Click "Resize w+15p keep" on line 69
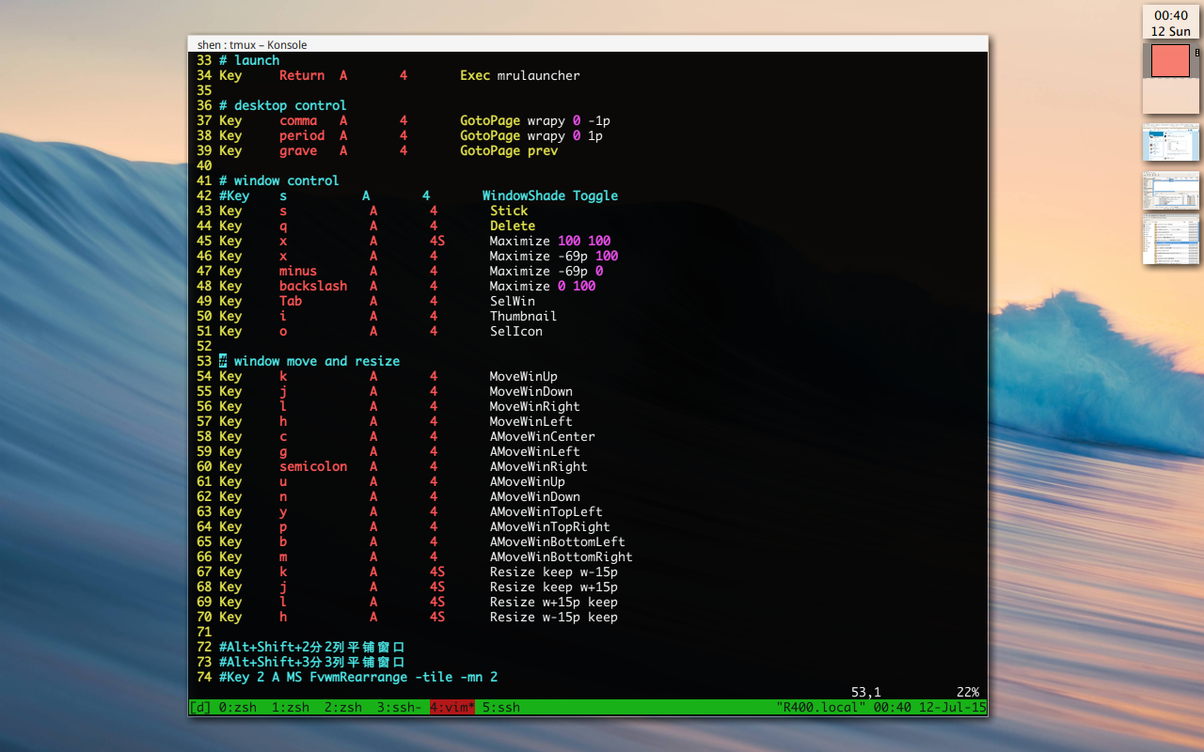 point(554,602)
